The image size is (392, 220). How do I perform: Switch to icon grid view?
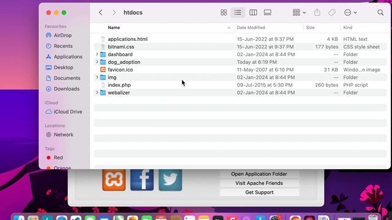[224, 12]
